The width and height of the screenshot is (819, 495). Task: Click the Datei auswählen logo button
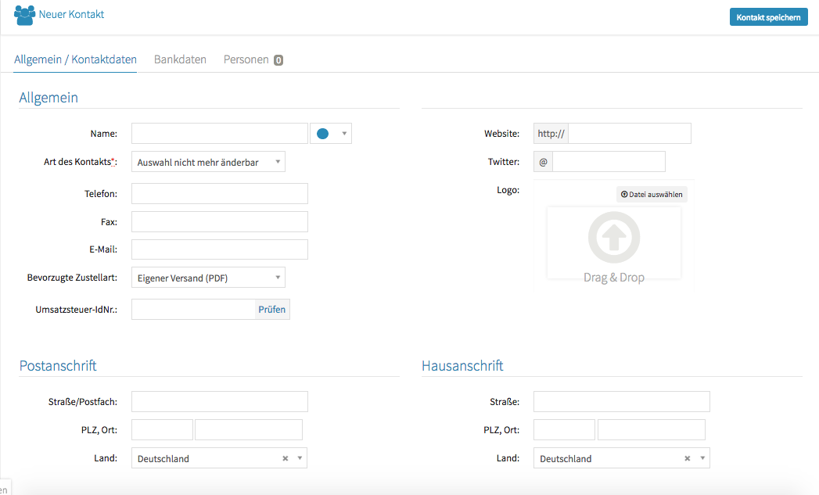coord(652,194)
